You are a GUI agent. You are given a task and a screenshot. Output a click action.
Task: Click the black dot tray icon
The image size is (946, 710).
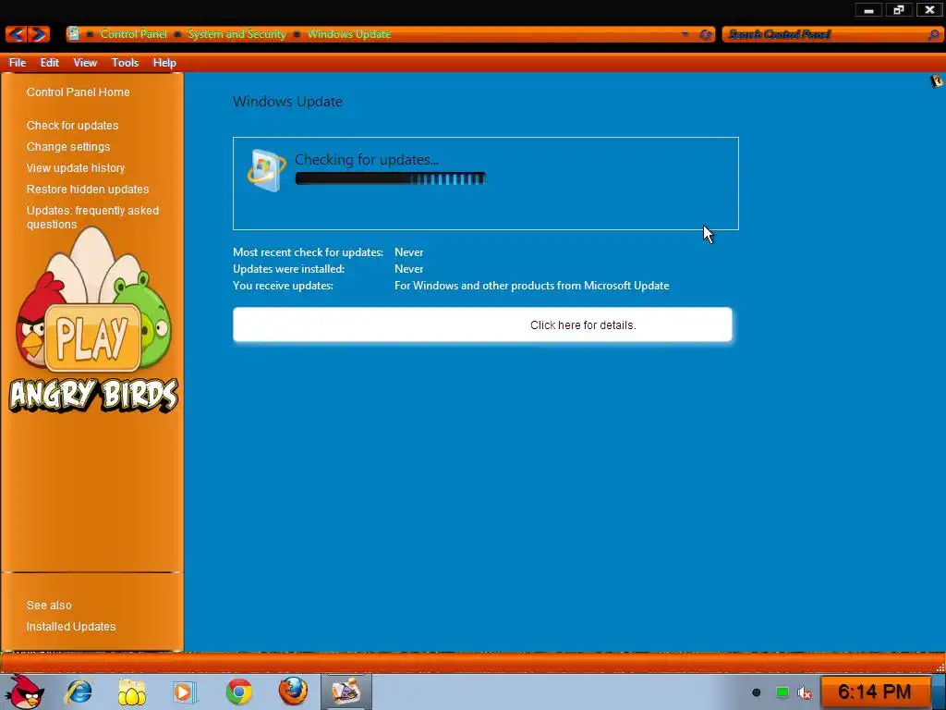pos(756,692)
